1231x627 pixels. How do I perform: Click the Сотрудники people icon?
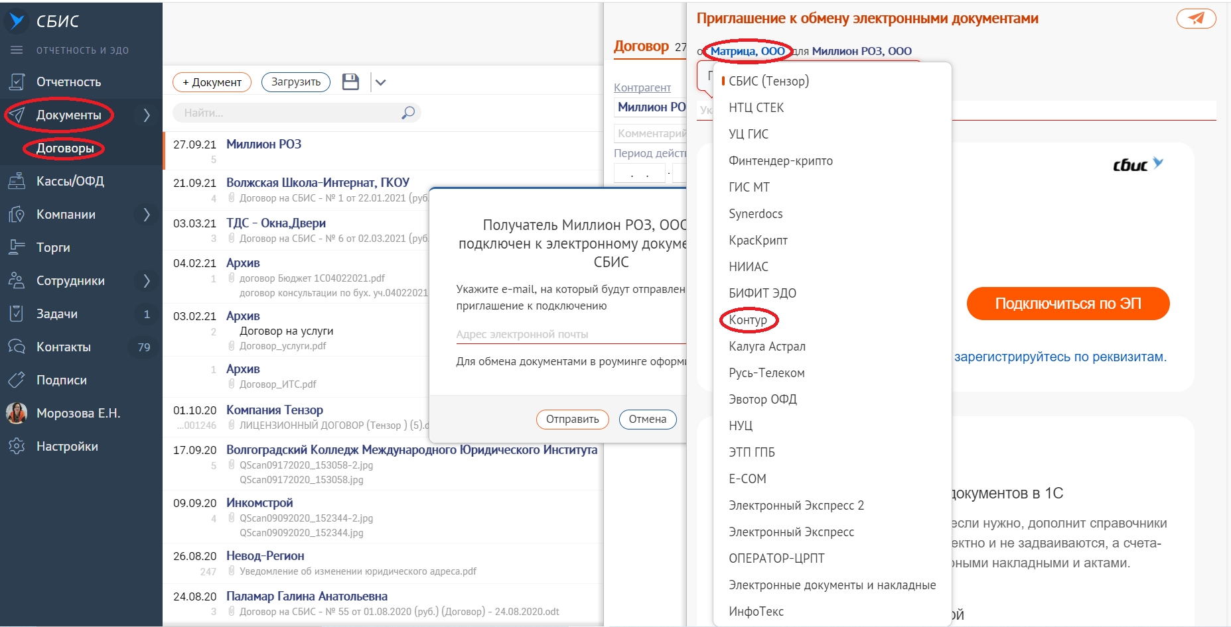(x=17, y=280)
